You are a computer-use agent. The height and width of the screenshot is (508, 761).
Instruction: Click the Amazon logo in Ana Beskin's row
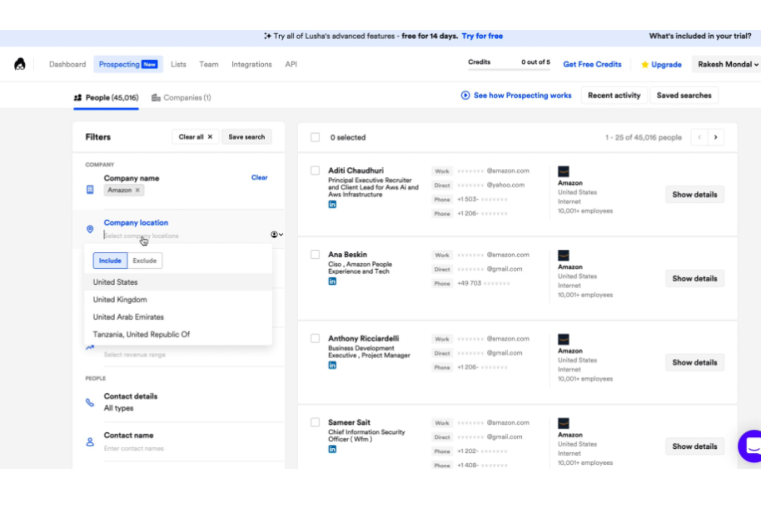pos(564,255)
